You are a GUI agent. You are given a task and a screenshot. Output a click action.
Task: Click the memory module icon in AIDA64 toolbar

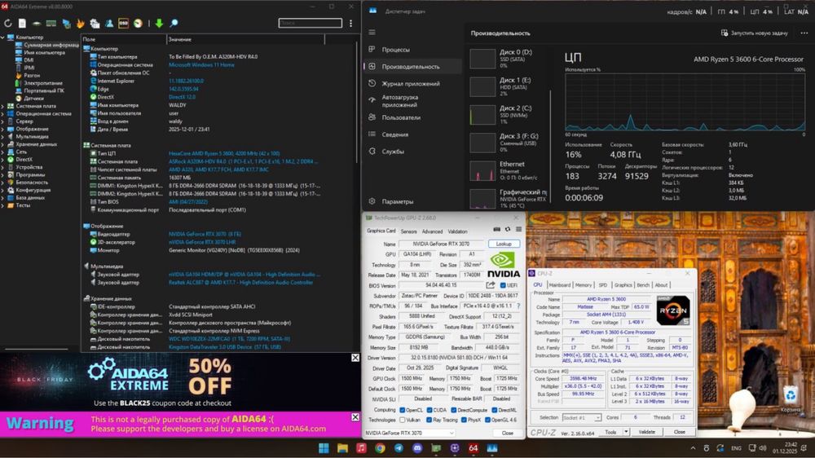tap(51, 23)
